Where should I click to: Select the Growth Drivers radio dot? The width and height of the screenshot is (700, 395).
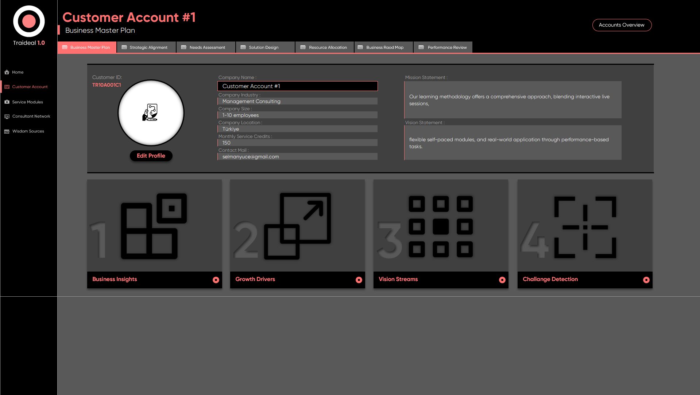tap(359, 280)
